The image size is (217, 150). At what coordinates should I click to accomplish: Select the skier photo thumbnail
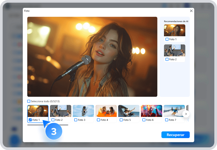click(x=174, y=111)
